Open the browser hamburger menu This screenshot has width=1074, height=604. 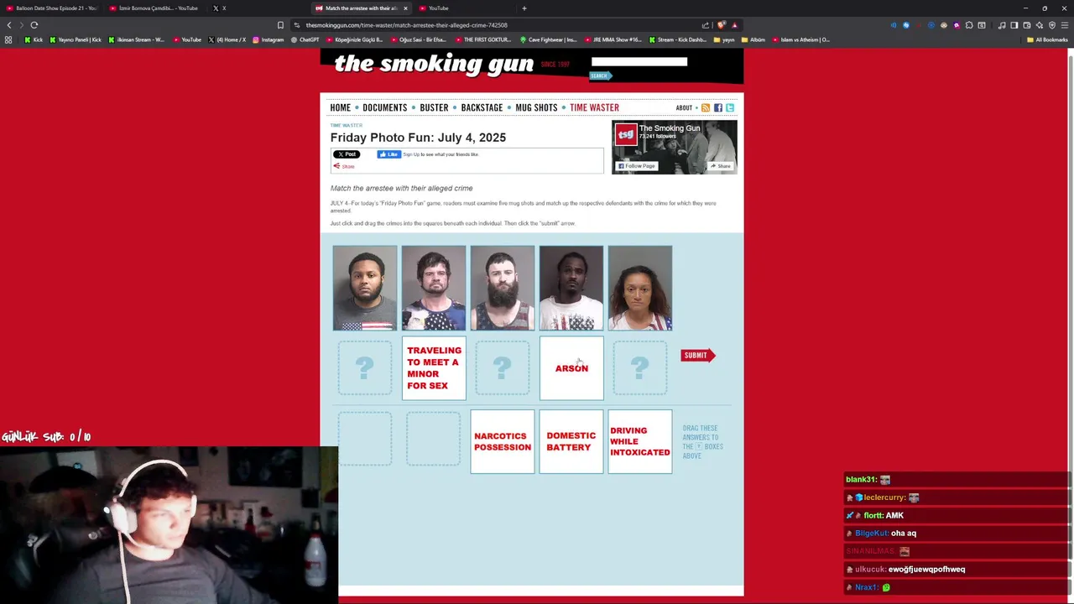pos(1065,25)
